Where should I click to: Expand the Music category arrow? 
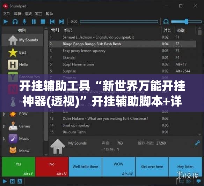(x=4, y=139)
